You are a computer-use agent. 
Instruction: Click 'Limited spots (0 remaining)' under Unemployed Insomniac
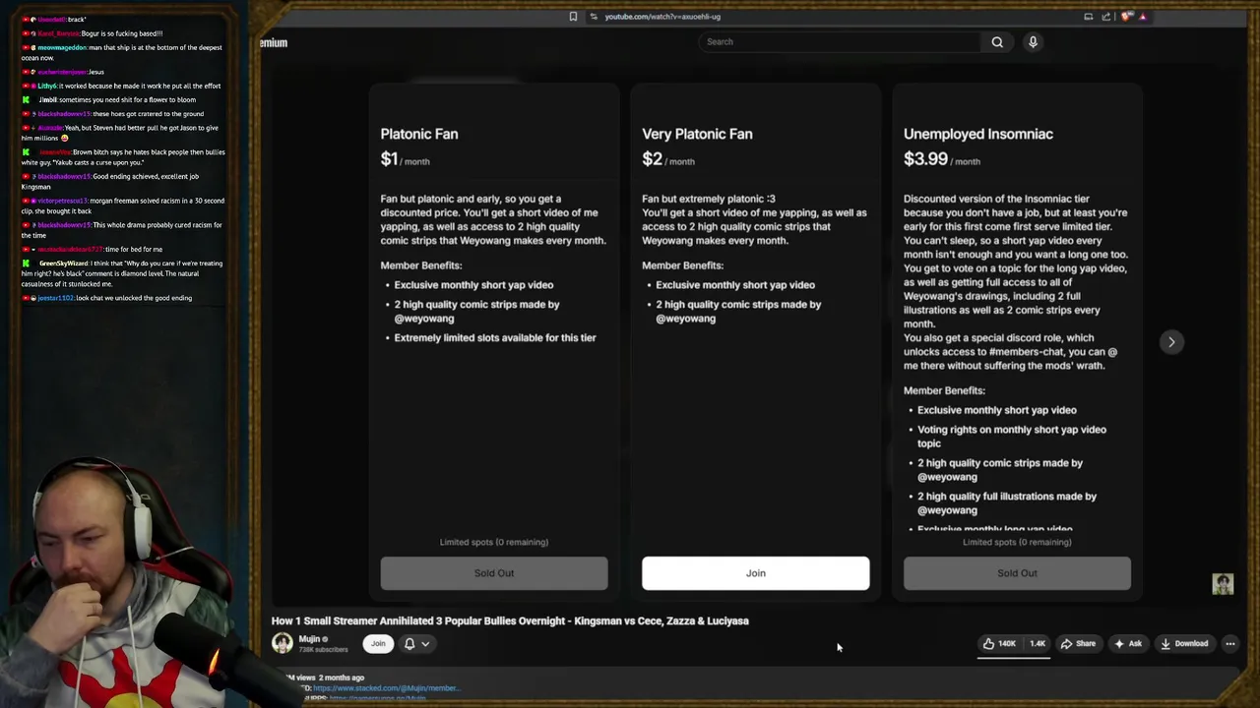[x=1017, y=542]
